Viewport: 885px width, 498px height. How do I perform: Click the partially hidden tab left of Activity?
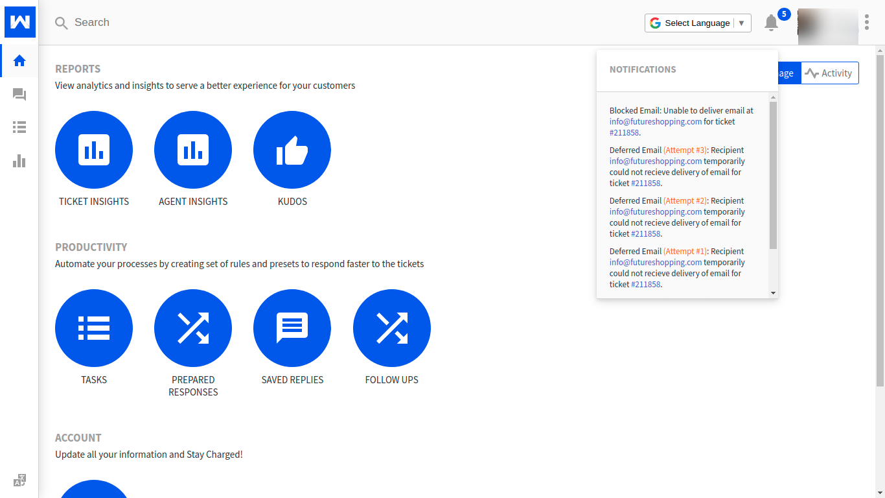tap(789, 73)
